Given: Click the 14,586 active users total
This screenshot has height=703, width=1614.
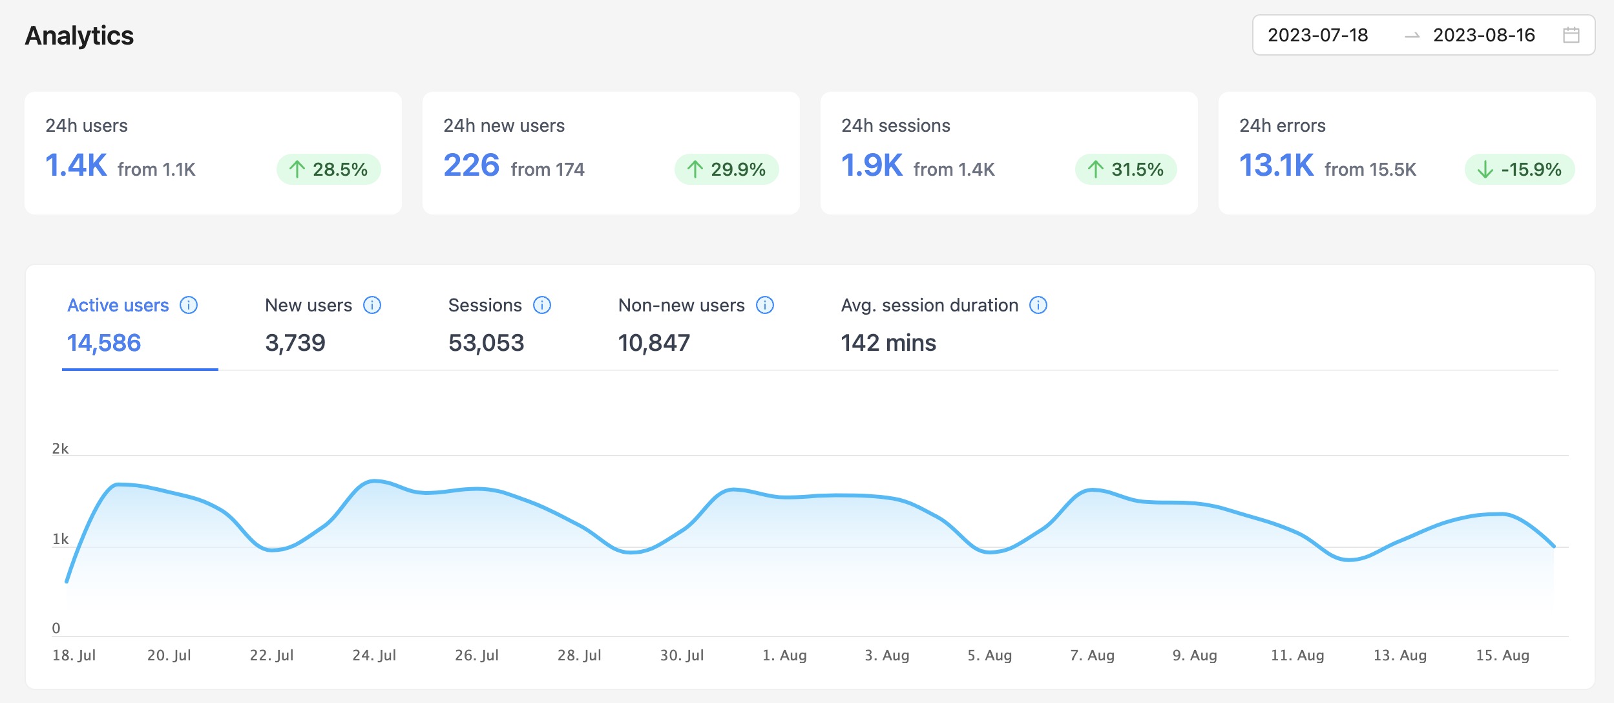Looking at the screenshot, I should click(104, 342).
